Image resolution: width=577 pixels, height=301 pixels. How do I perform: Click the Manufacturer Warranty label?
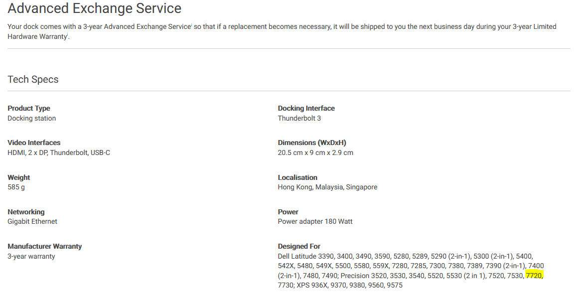click(x=44, y=246)
